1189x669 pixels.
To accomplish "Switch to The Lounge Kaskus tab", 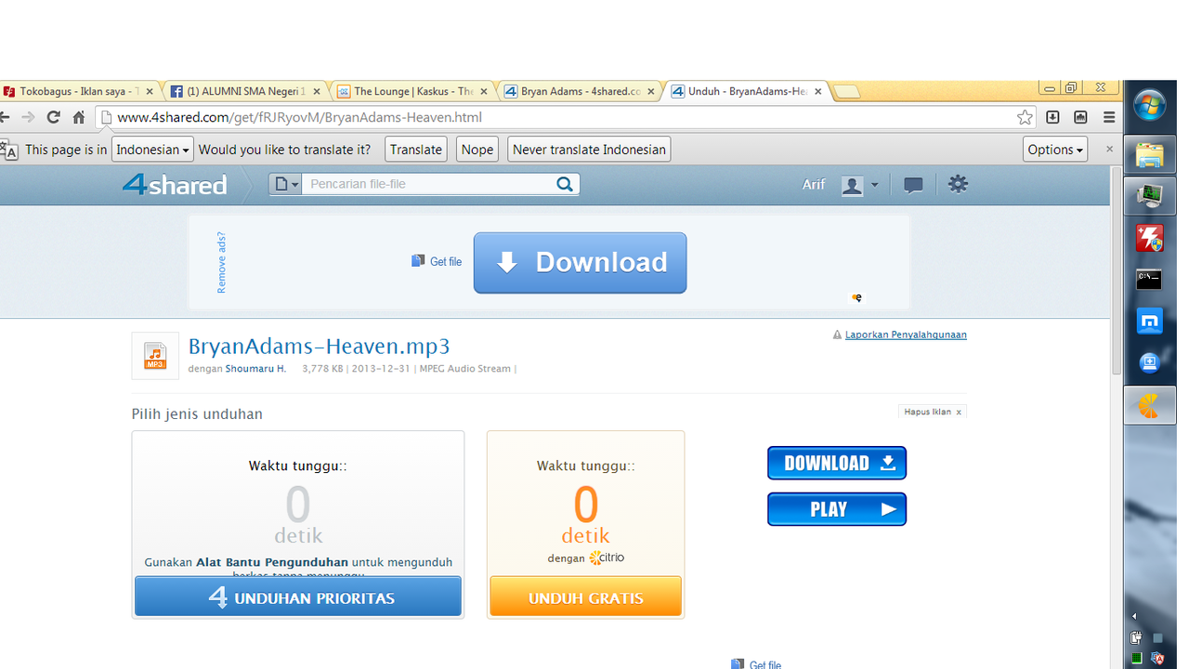I will click(x=412, y=91).
